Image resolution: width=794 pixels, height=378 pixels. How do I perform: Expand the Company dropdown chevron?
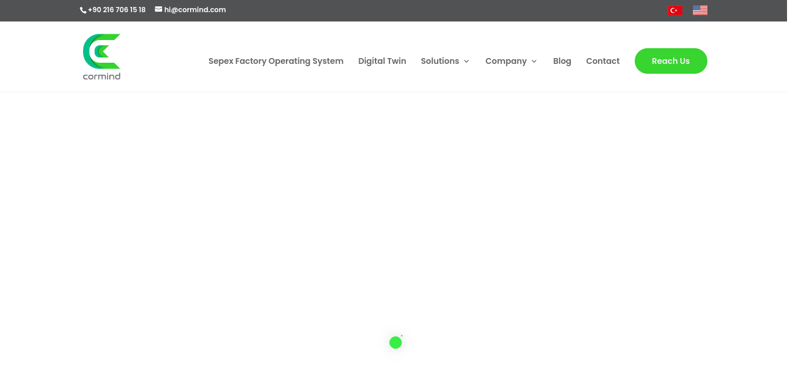click(x=534, y=61)
